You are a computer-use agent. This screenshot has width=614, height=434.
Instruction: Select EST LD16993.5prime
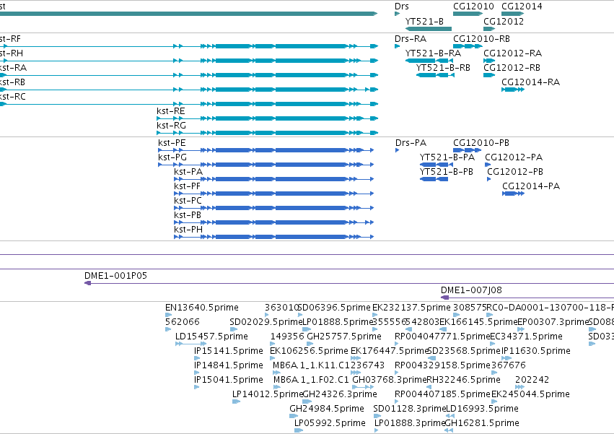pos(450,416)
